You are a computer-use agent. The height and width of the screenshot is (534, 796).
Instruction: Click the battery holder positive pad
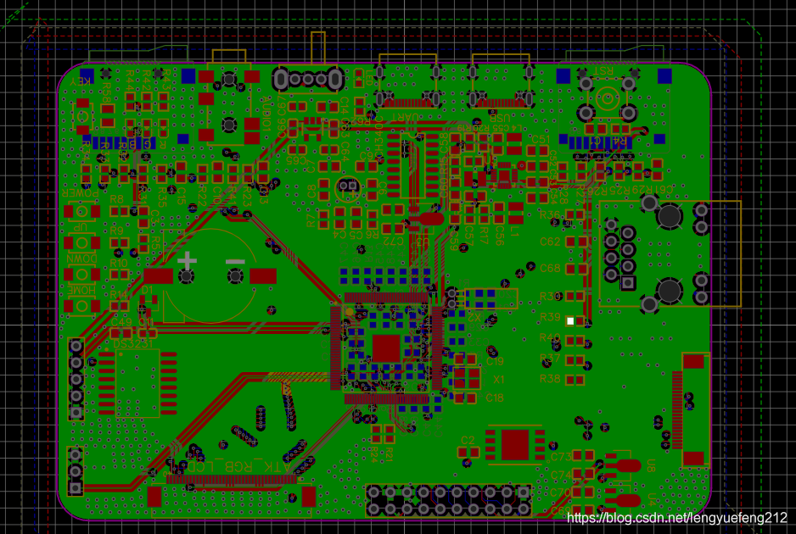[159, 276]
